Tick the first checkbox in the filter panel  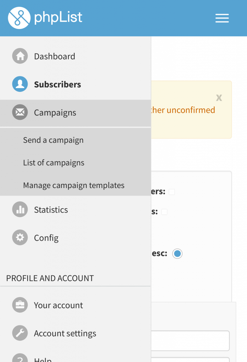tap(172, 192)
